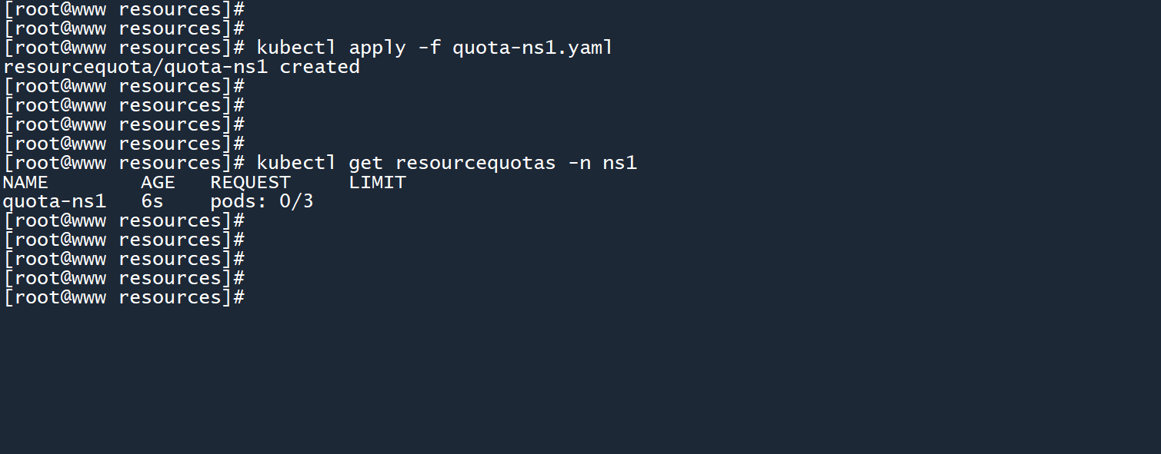The image size is (1161, 454).
Task: Click the quota-ns1.yaml filename in the command
Action: coord(532,48)
